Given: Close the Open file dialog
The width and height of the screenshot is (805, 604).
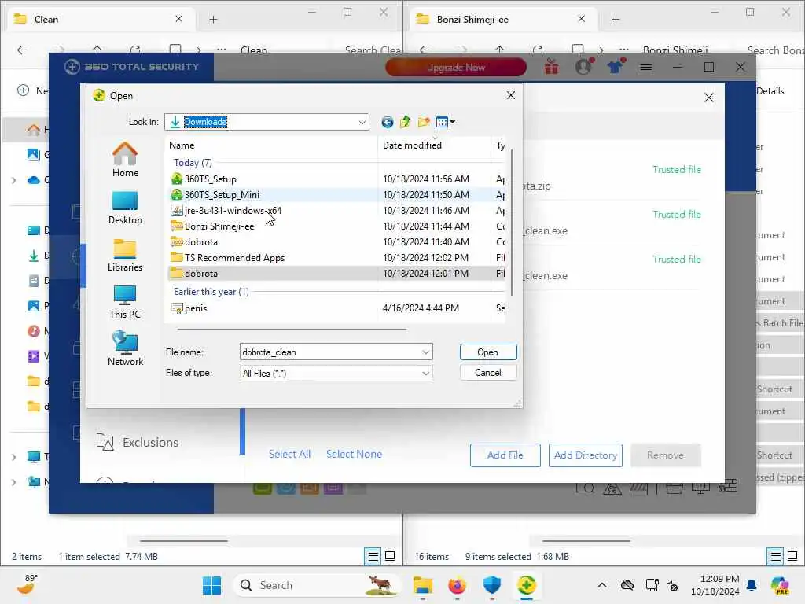Looking at the screenshot, I should (511, 95).
